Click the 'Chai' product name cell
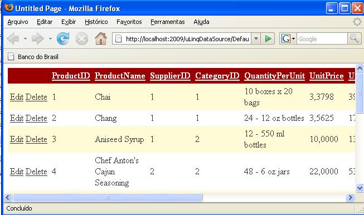Screen dimensions: 364x215 [x=103, y=97]
